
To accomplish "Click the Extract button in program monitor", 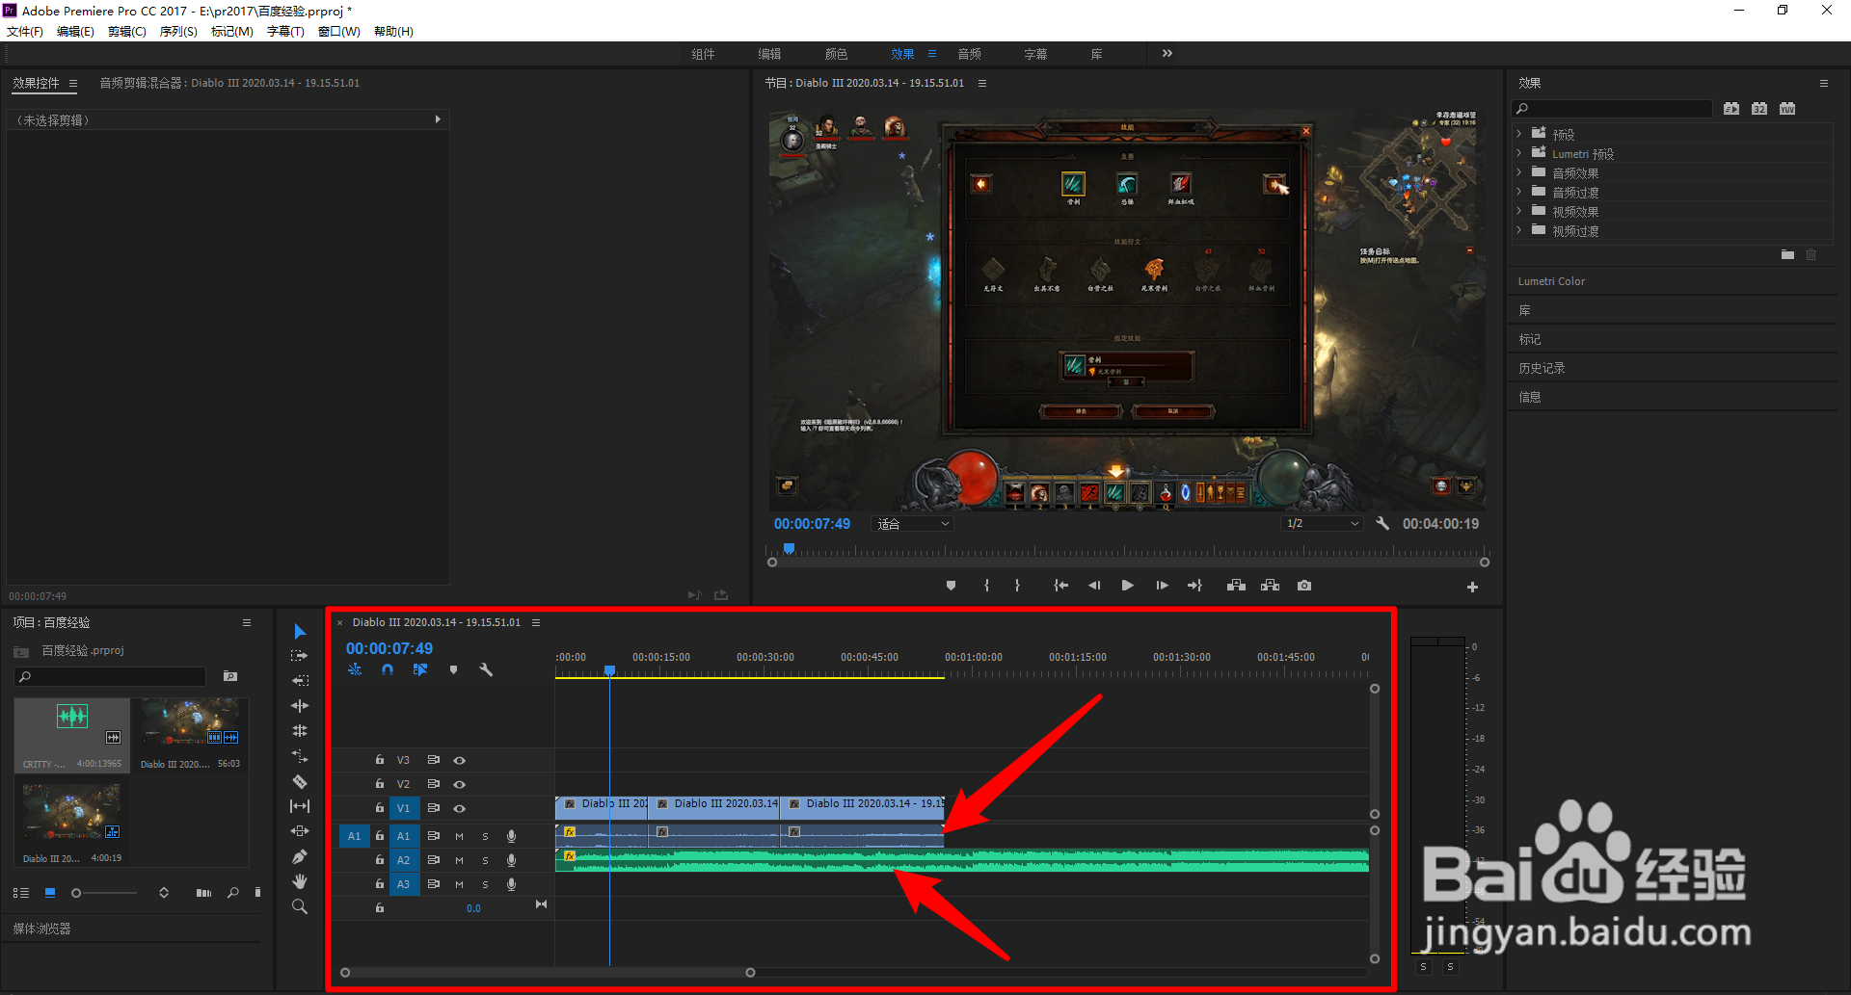I will (1271, 586).
